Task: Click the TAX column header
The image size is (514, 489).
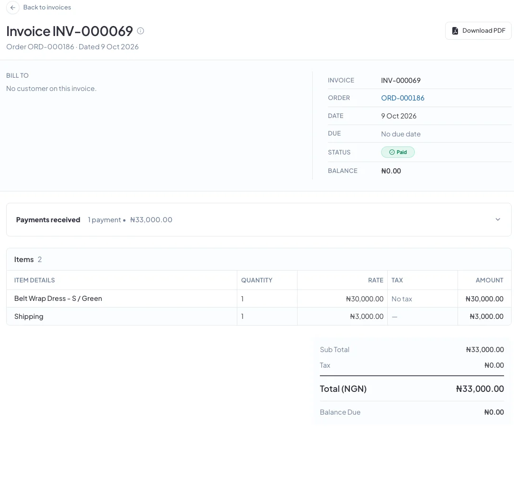Action: 397,280
